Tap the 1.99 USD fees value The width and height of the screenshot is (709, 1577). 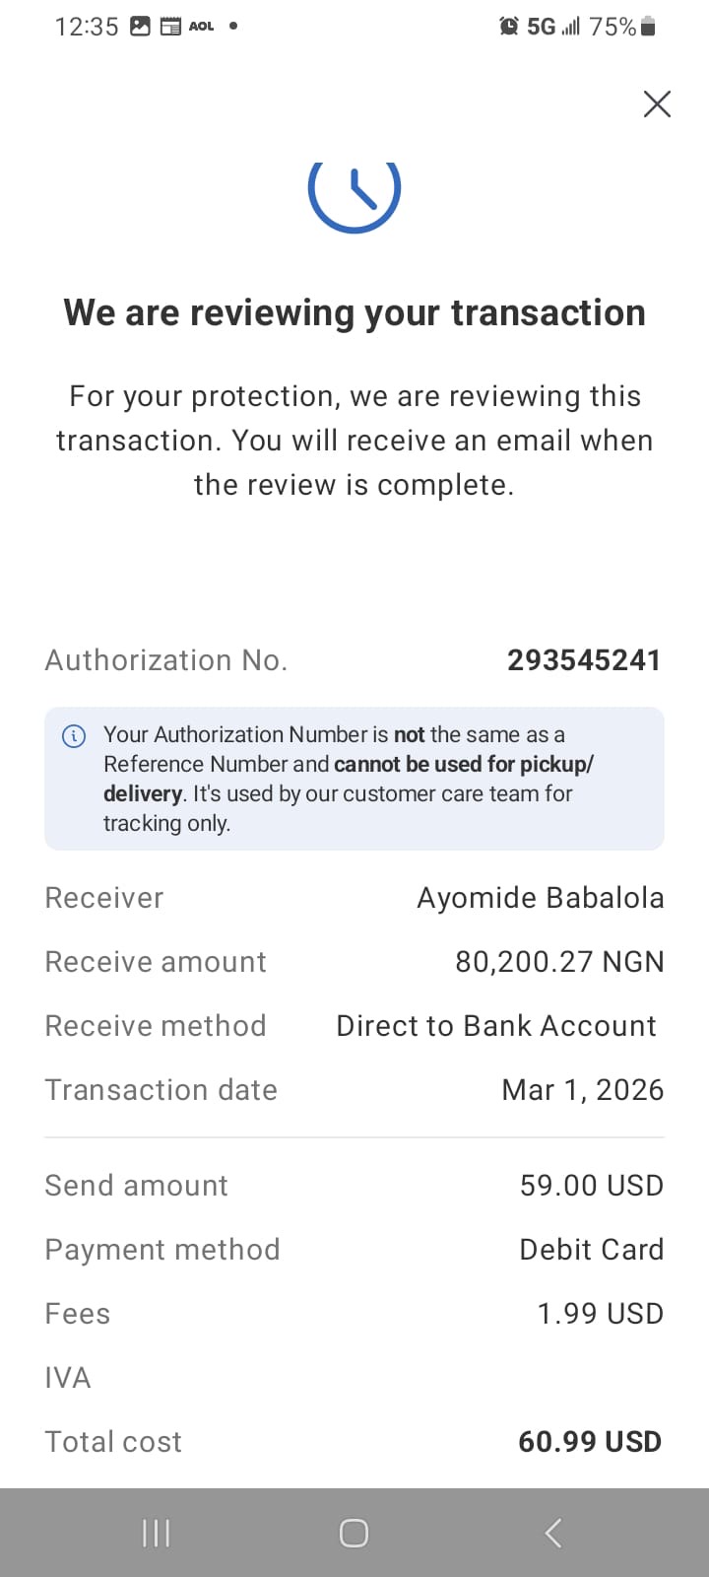pos(600,1314)
